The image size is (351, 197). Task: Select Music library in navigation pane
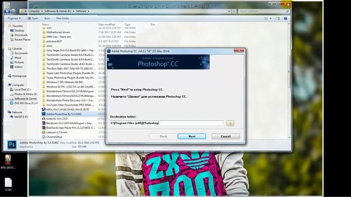(18, 58)
